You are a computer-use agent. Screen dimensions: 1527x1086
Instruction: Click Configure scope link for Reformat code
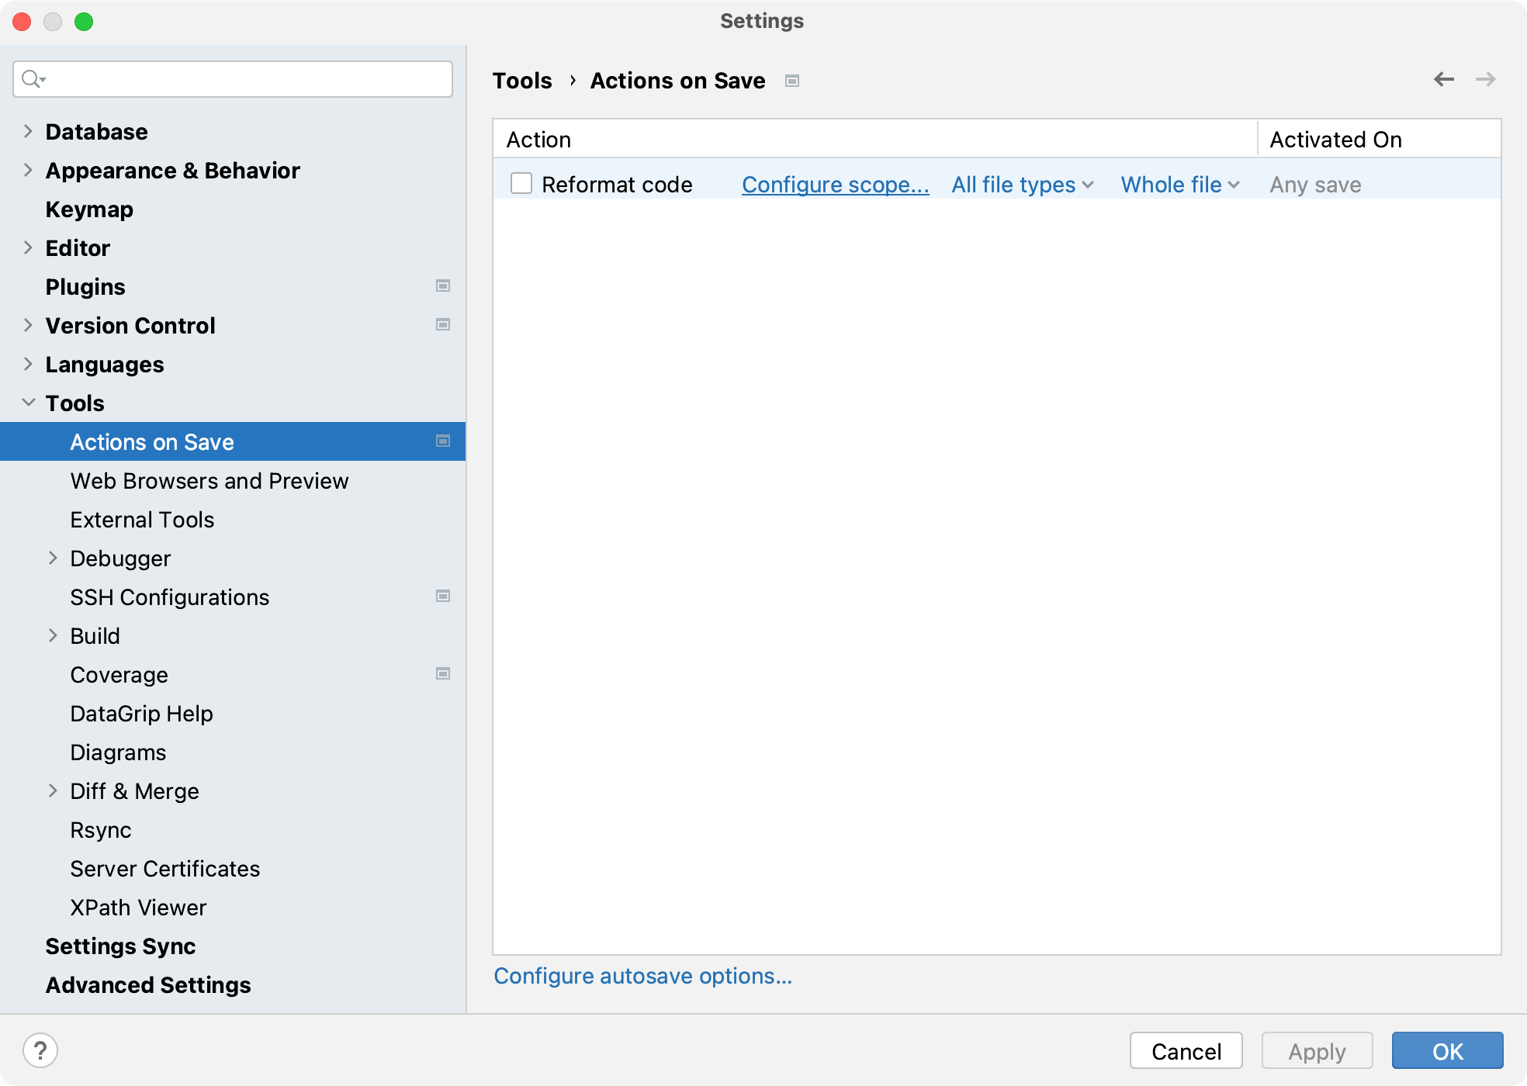[835, 183]
